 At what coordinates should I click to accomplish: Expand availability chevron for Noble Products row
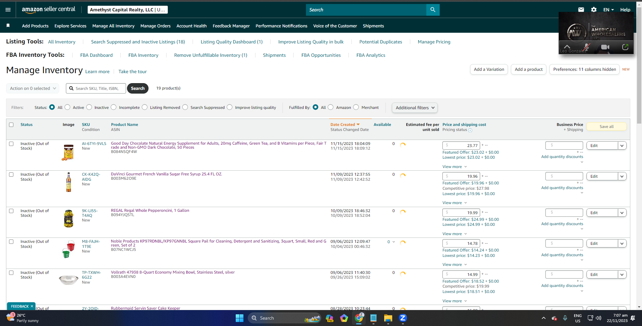394,242
